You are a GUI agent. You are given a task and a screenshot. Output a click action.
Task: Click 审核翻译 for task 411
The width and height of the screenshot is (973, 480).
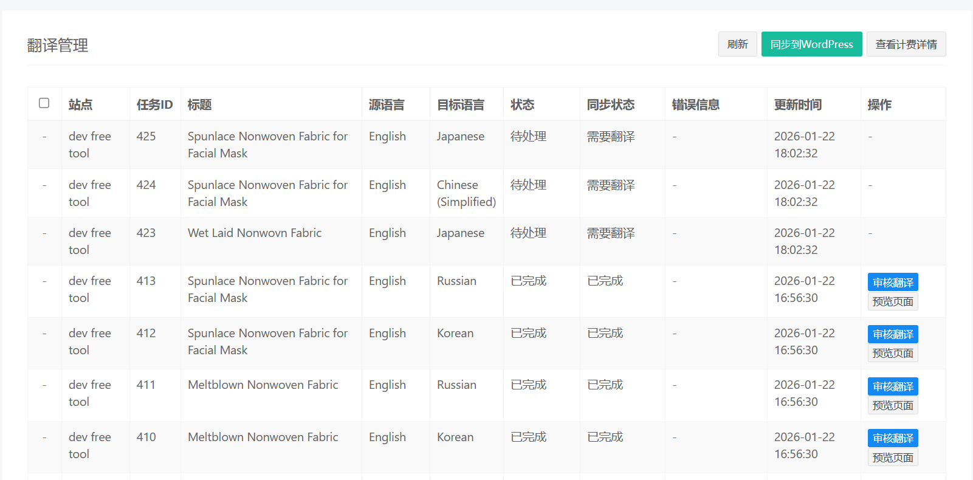(x=892, y=386)
